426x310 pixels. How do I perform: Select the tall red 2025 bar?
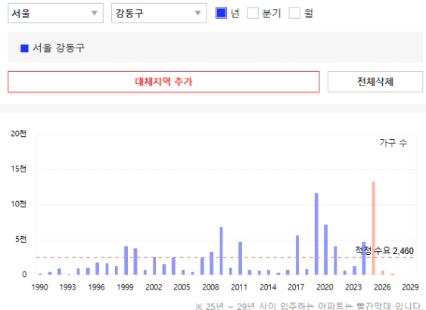click(374, 228)
